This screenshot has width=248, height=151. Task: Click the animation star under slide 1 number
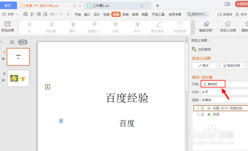(3, 59)
